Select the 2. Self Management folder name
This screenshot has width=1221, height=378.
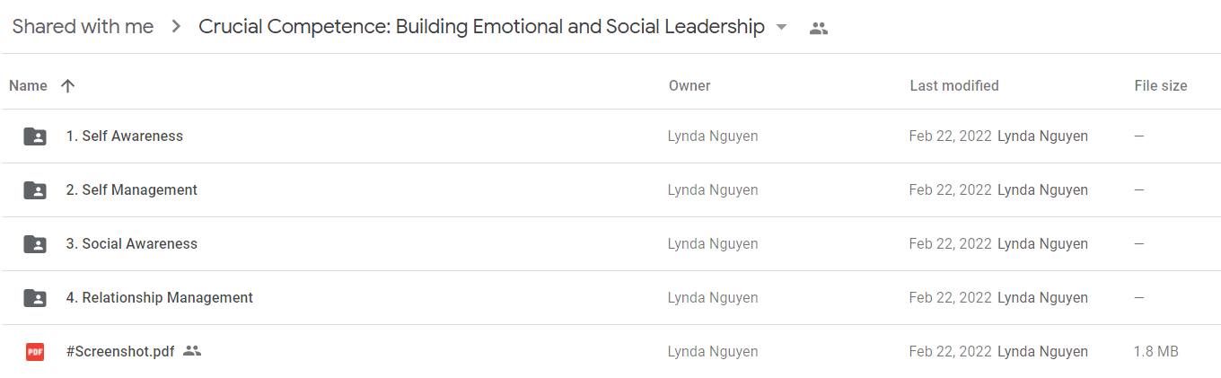coord(131,190)
